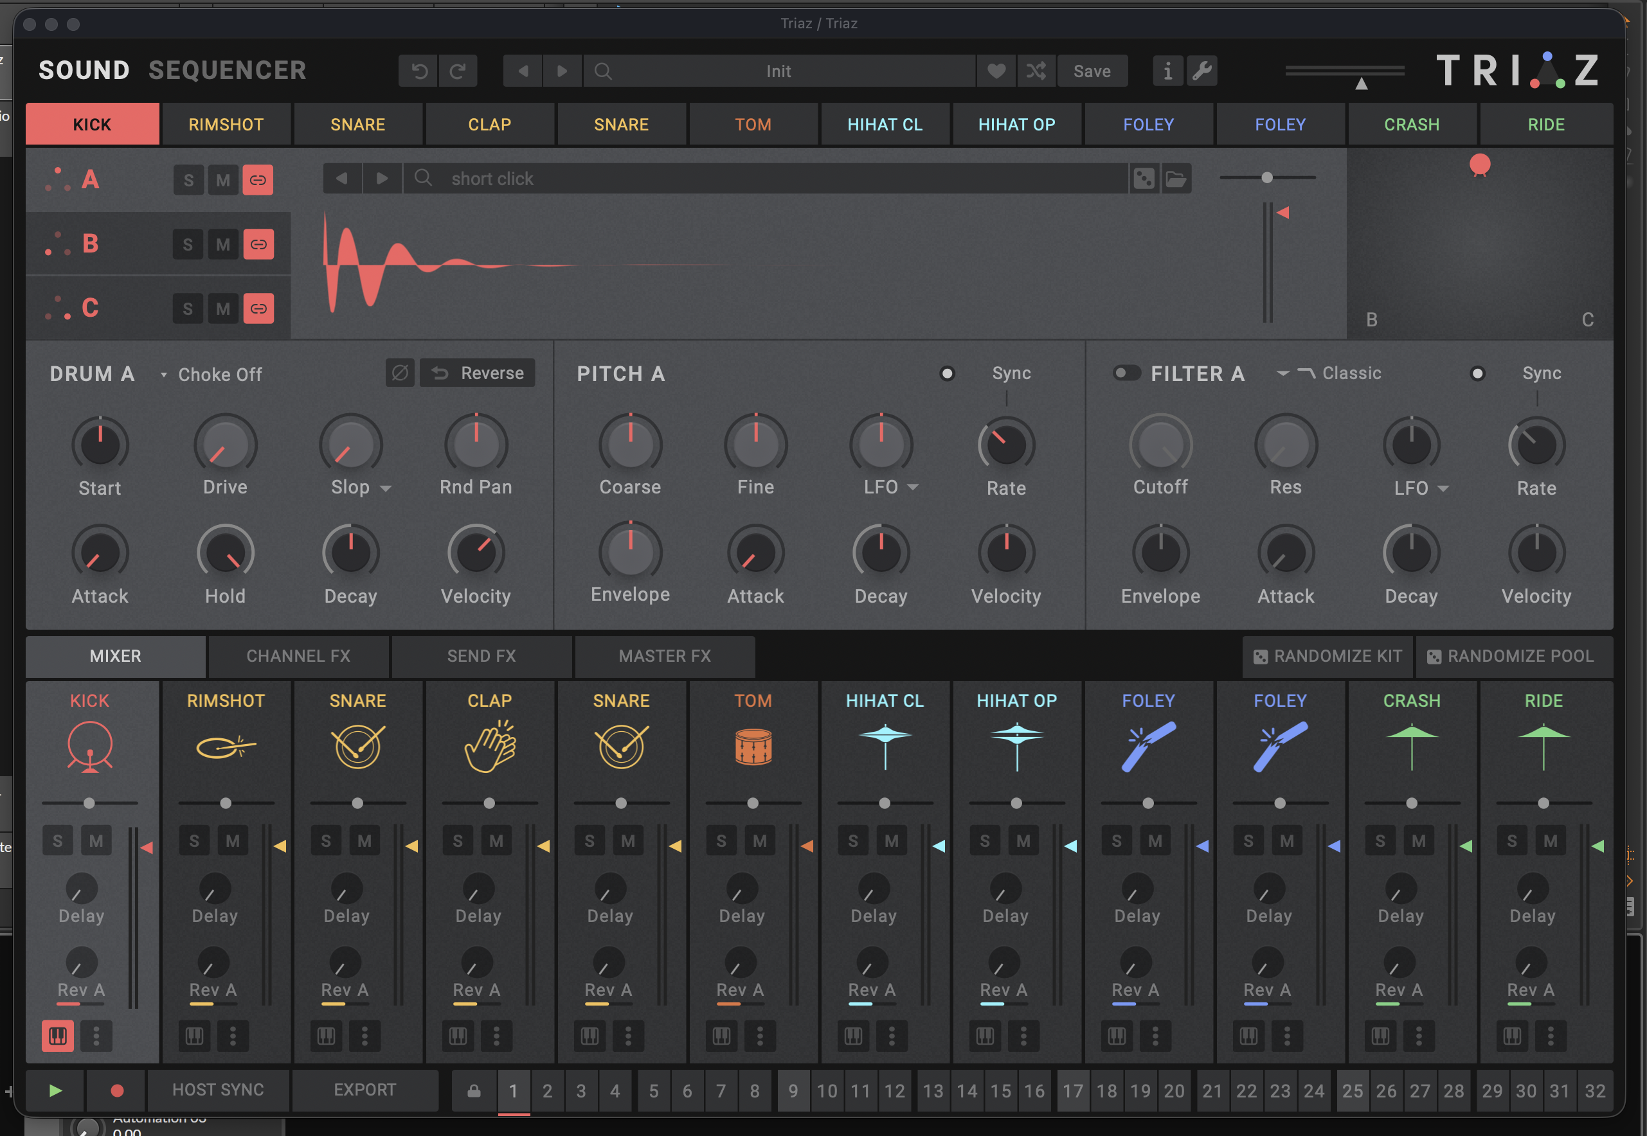The image size is (1647, 1136).
Task: Click the redo arrow icon
Action: click(x=458, y=71)
